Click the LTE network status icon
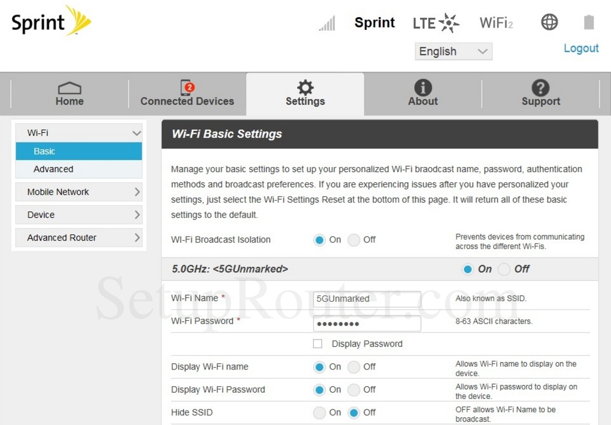Screen dimensions: 611x425 point(436,23)
